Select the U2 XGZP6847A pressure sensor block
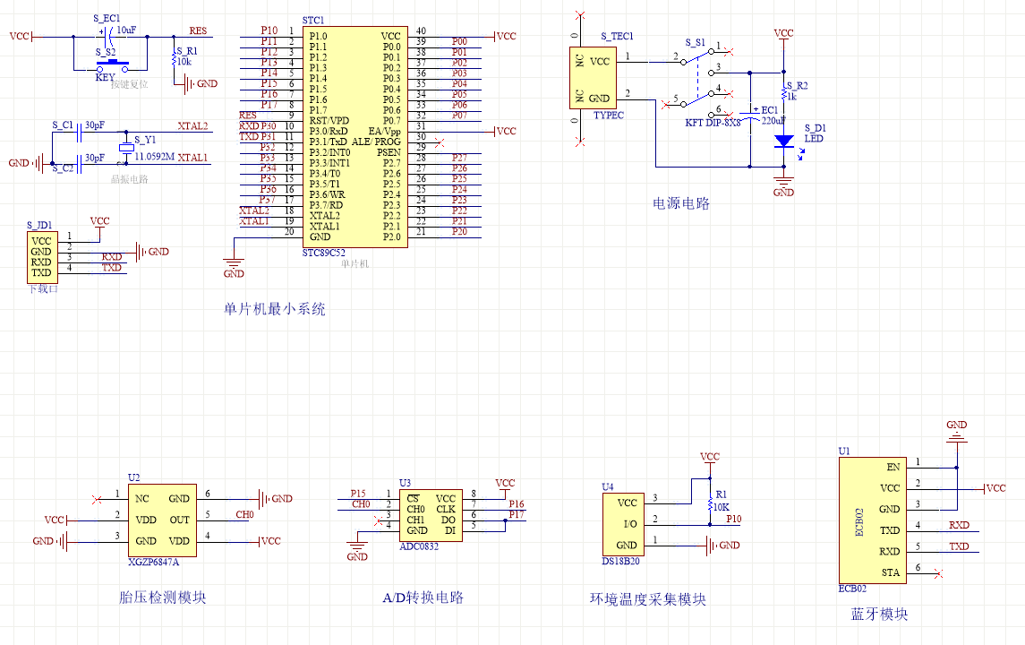This screenshot has height=645, width=1025. (x=162, y=520)
